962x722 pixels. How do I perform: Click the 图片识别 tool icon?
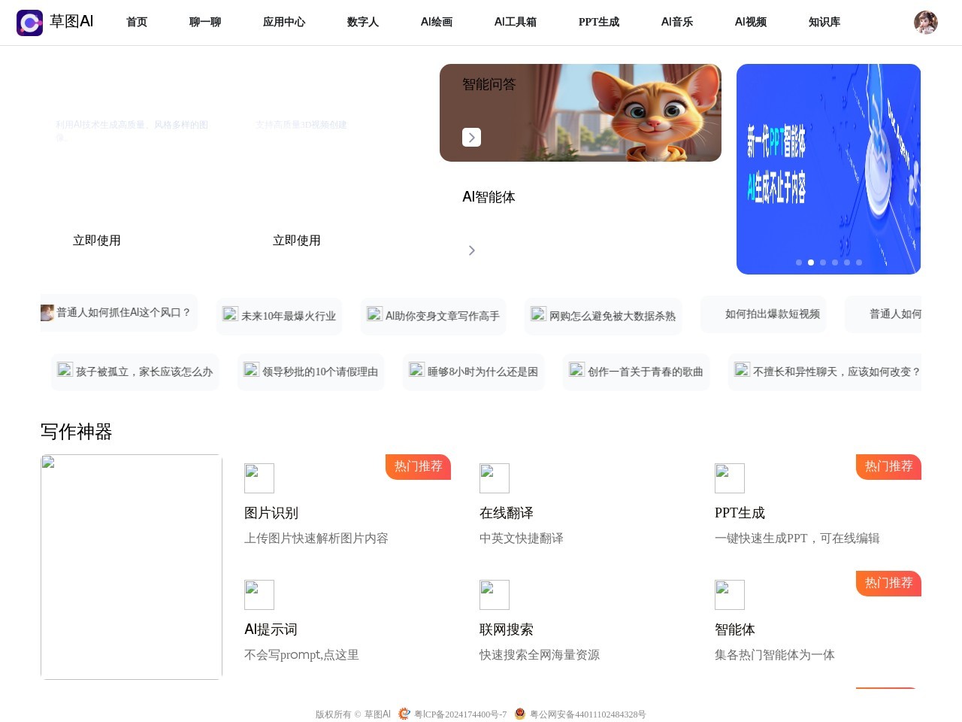(259, 478)
